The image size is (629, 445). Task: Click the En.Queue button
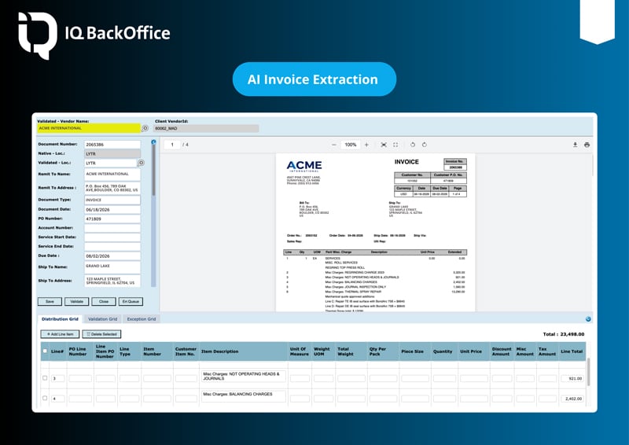pos(131,301)
